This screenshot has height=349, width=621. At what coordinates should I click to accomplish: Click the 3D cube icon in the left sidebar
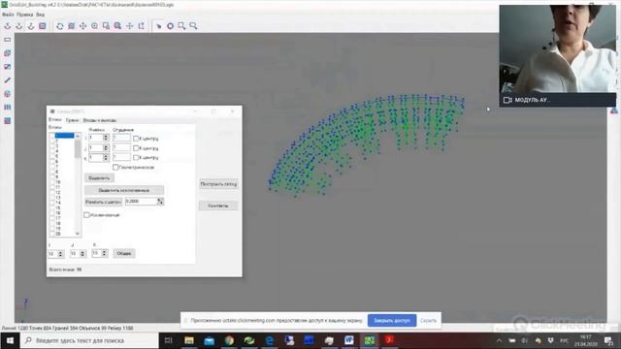(x=7, y=53)
